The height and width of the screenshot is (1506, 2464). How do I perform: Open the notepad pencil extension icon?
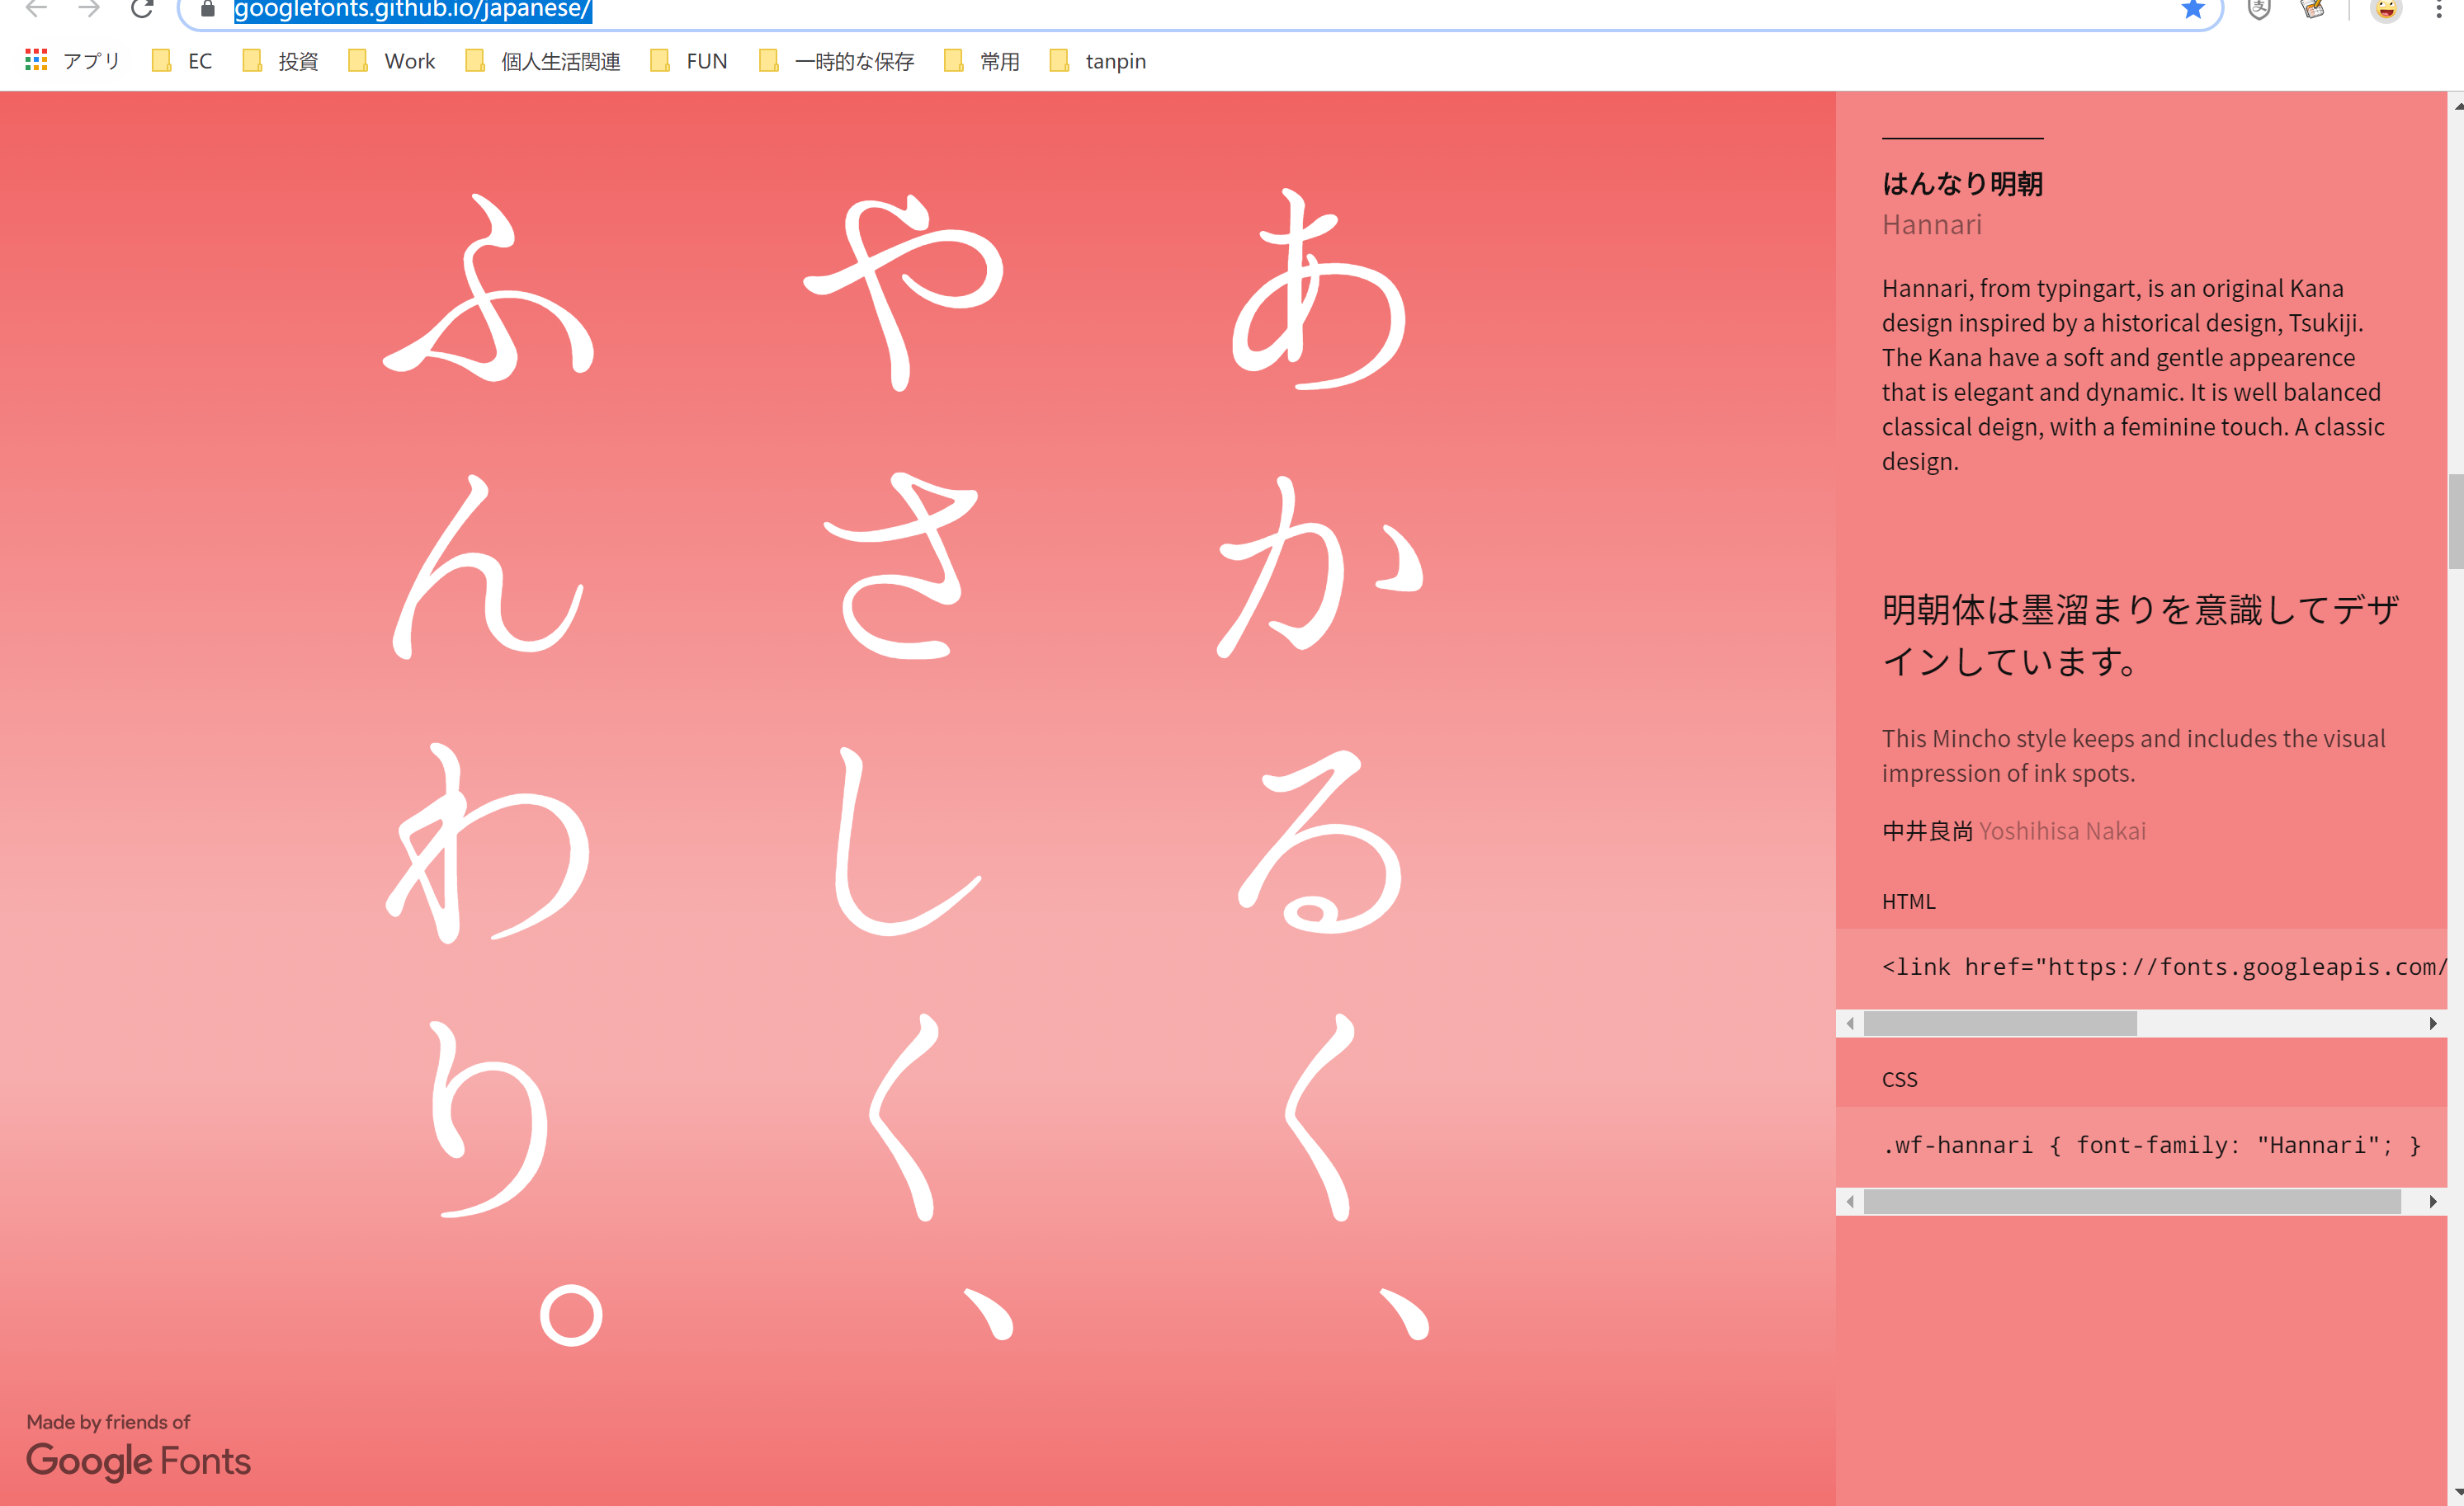pos(2312,10)
